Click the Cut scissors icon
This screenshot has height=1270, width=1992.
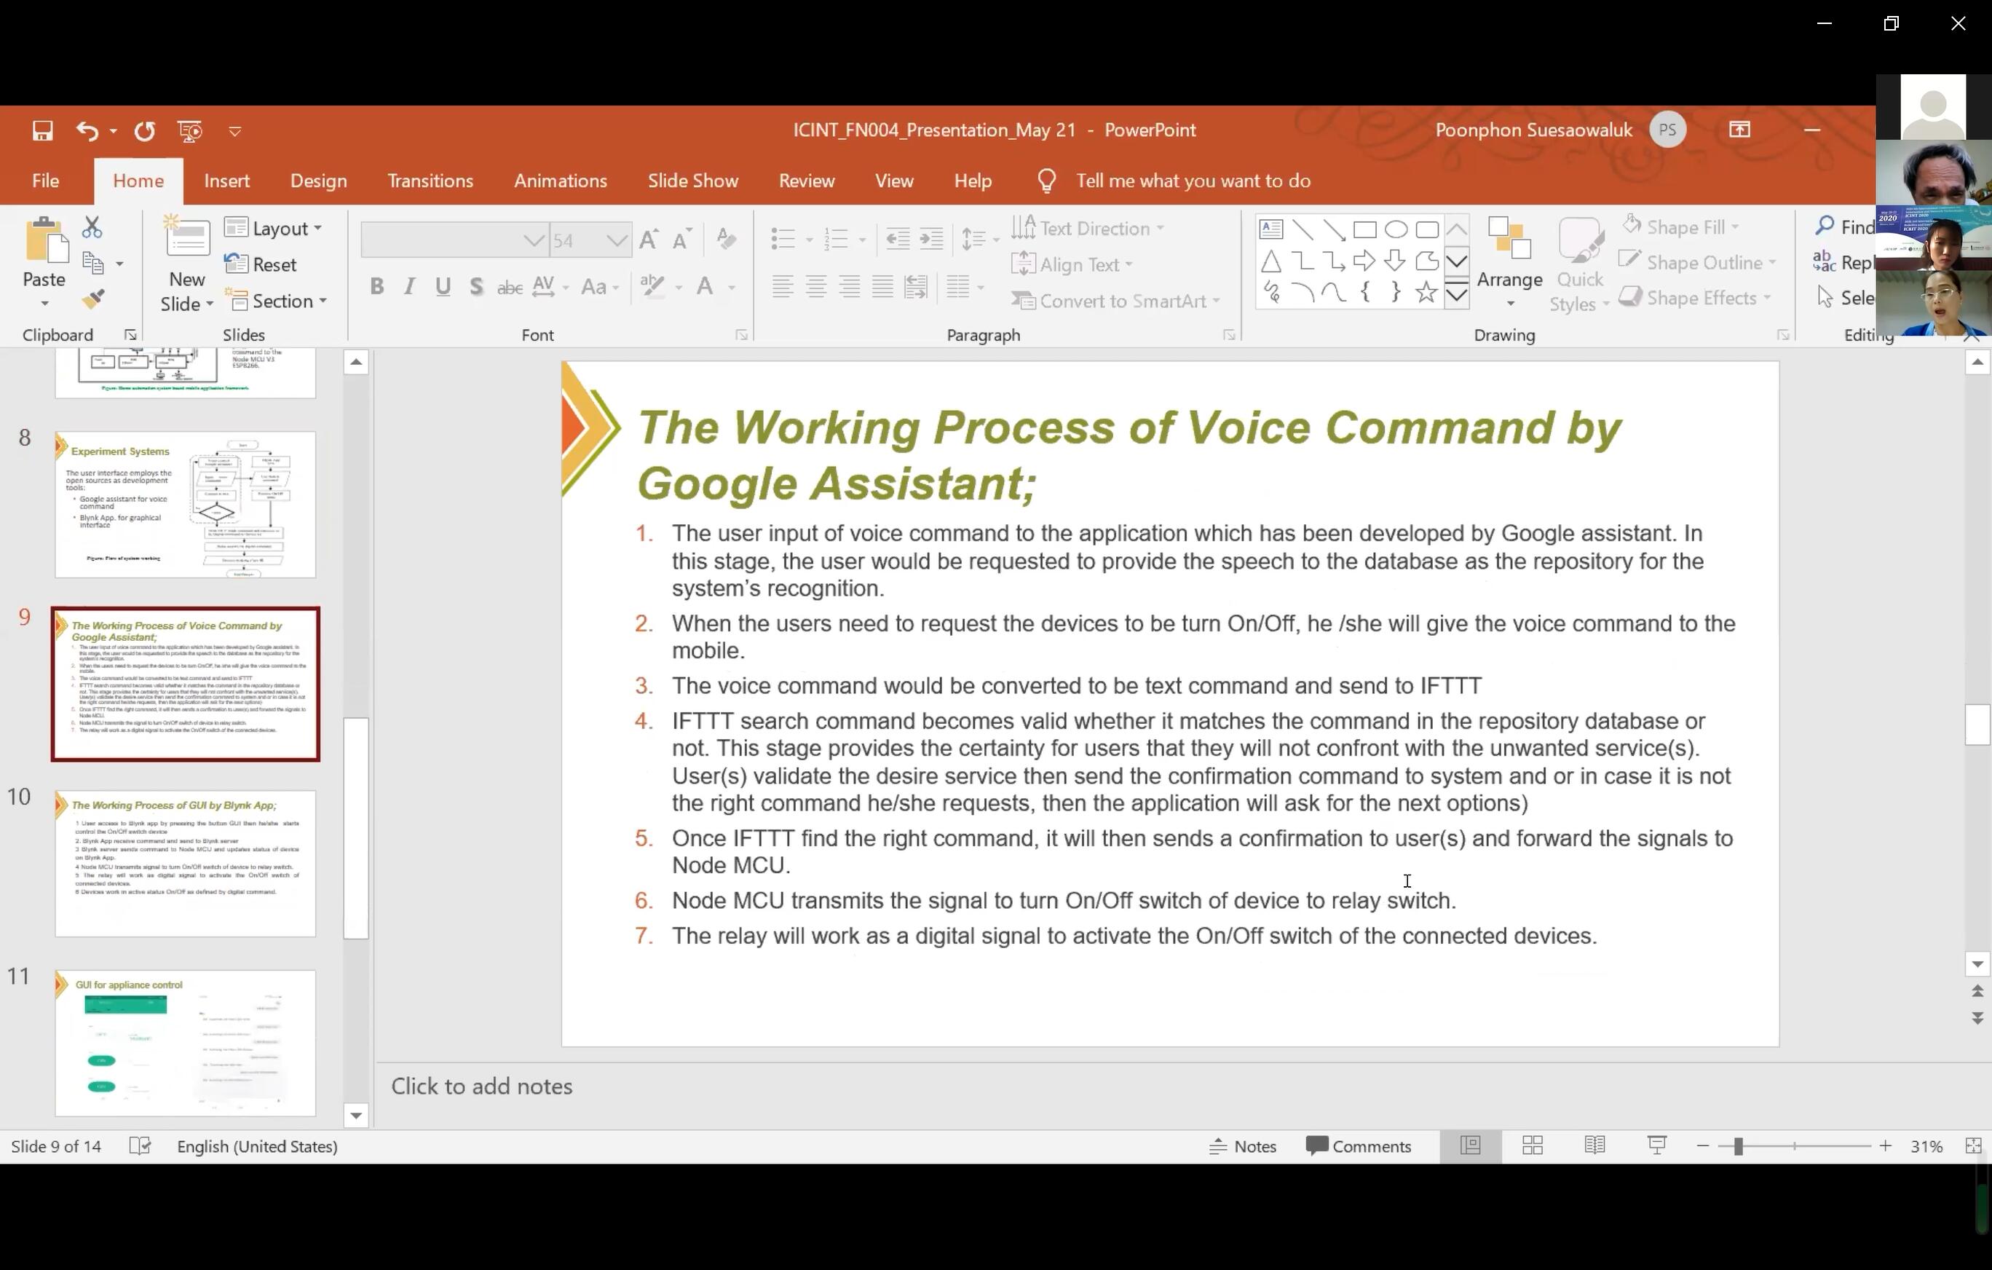click(x=92, y=226)
